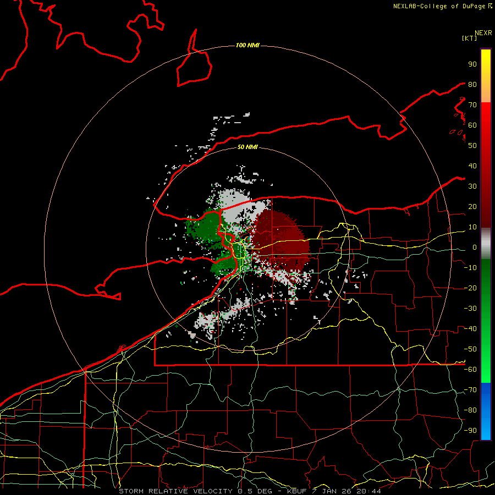
Task: Click the 20 value on the velocity scale
Action: (x=472, y=207)
